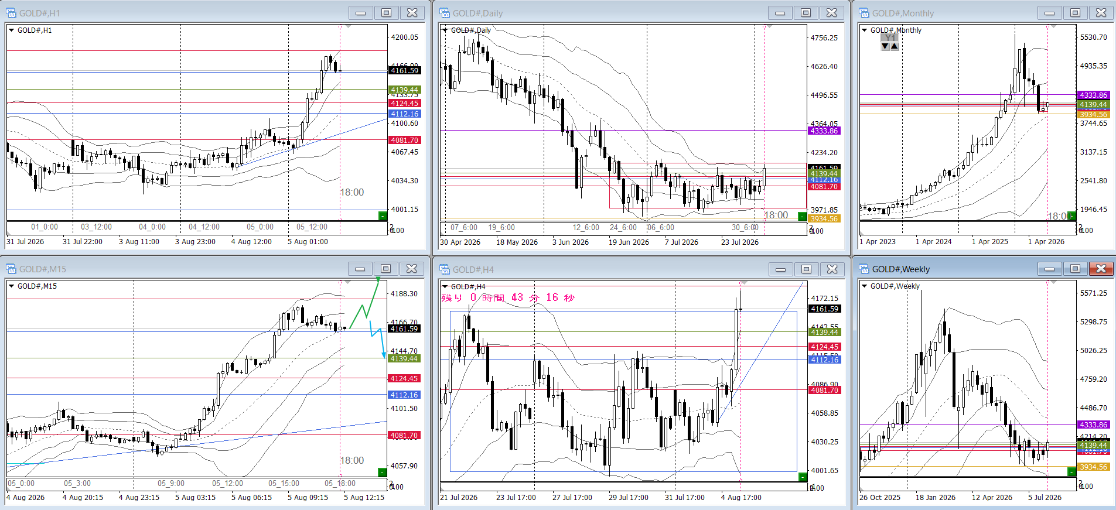Click the 18:00 time label in H1 chart
This screenshot has width=1116, height=510.
[x=352, y=193]
